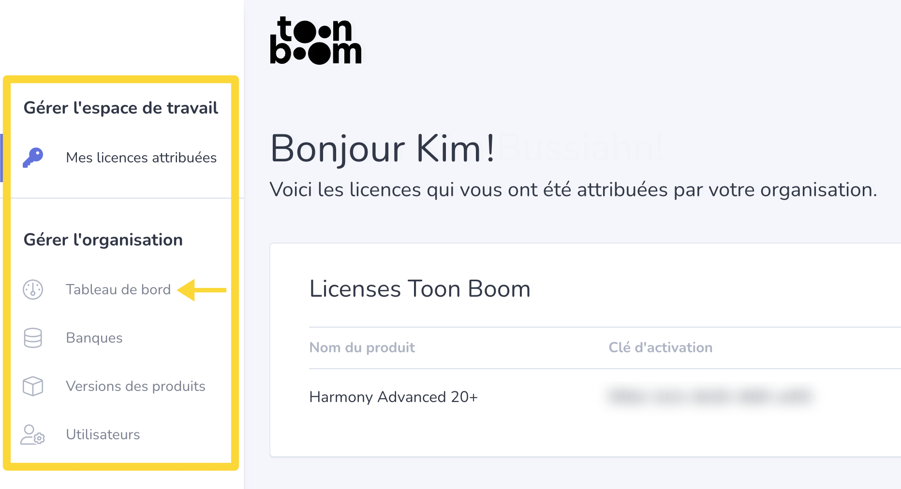Select the Harmony Advanced 20+ product row
The width and height of the screenshot is (901, 489).
605,397
